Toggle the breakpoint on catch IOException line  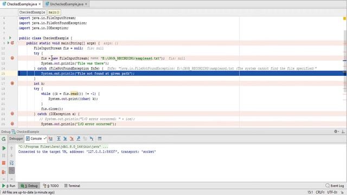12,114
